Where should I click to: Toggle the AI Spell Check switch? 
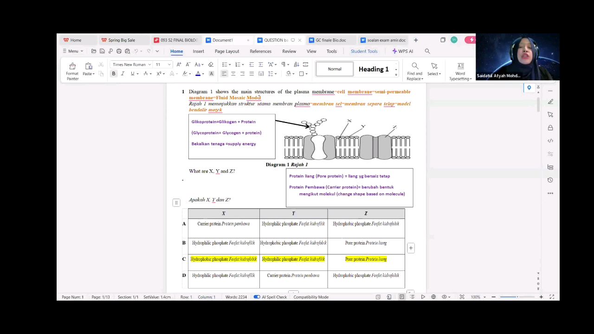257,297
